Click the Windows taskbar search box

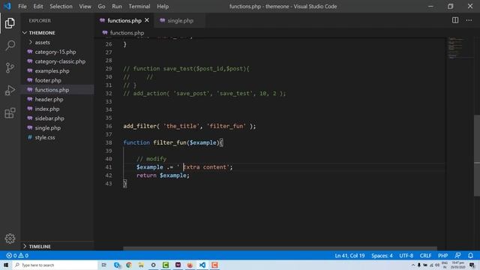click(x=55, y=265)
